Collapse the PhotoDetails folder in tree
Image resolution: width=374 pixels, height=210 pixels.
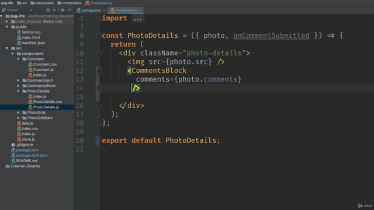(18, 91)
